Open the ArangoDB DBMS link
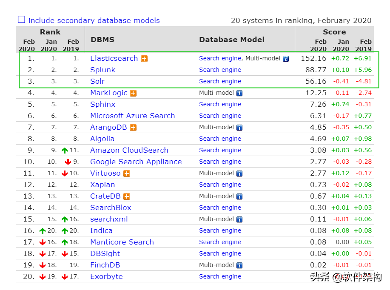This screenshot has height=290, width=390. coord(108,127)
